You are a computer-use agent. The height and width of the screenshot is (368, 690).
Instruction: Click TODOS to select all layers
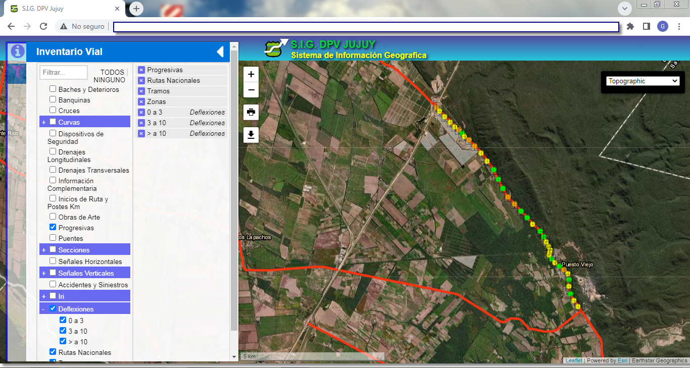[112, 72]
